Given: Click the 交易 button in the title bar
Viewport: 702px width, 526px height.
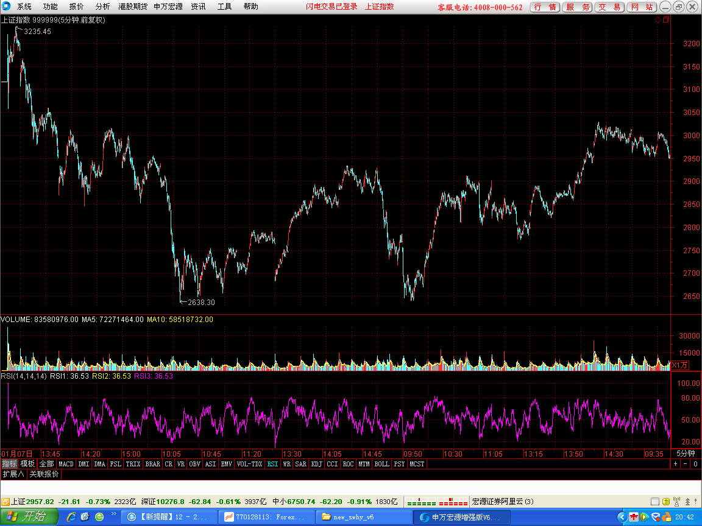Looking at the screenshot, I should point(609,7).
